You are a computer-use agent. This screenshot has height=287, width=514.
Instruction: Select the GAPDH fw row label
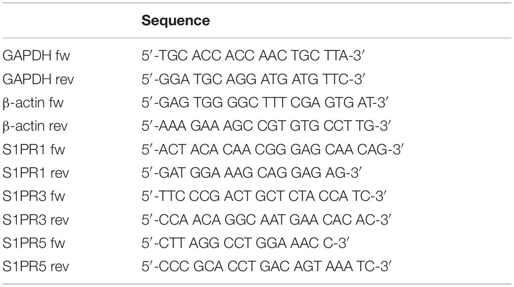[x=36, y=55]
